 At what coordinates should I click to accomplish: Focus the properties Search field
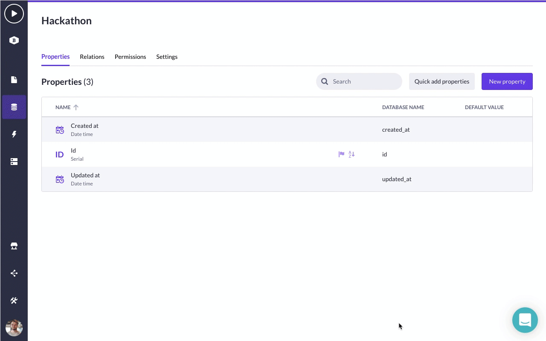point(363,81)
